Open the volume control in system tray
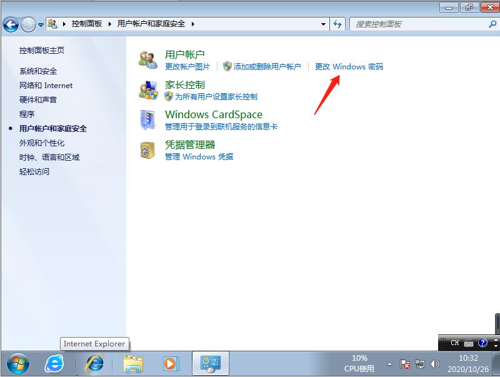The height and width of the screenshot is (377, 500). (x=434, y=363)
